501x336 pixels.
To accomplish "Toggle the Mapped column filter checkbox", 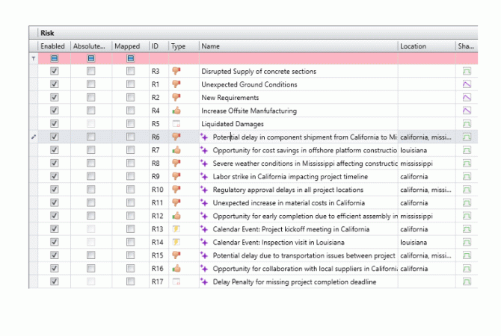I will coord(130,58).
